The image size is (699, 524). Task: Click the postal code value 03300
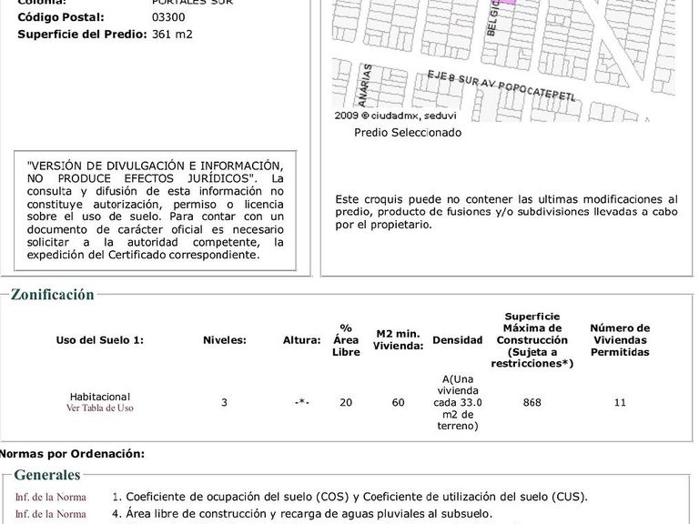[168, 17]
